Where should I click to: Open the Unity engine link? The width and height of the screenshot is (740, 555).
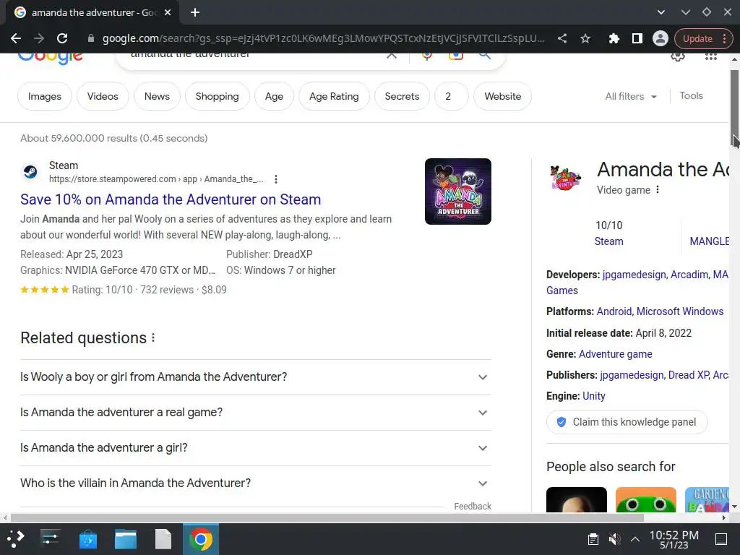pos(594,396)
